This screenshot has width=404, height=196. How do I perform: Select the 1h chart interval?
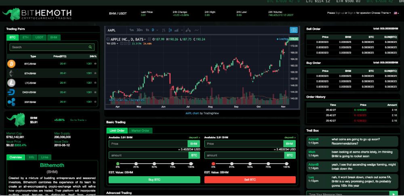pyautogui.click(x=147, y=30)
